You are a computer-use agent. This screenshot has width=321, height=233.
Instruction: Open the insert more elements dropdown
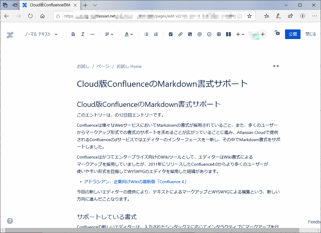coord(240,34)
